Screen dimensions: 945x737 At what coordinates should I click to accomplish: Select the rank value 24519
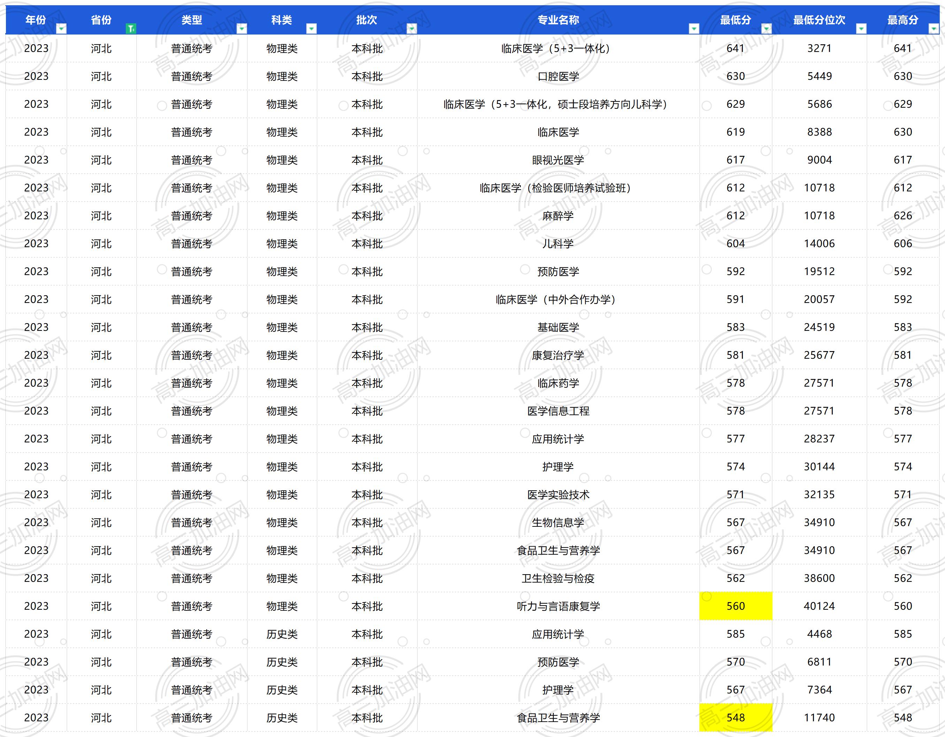point(820,327)
